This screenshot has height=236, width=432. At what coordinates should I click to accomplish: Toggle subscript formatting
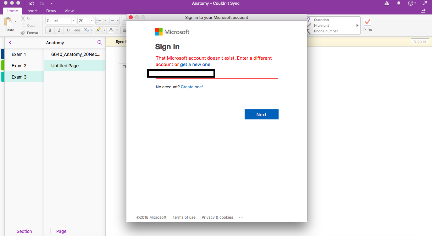86,30
